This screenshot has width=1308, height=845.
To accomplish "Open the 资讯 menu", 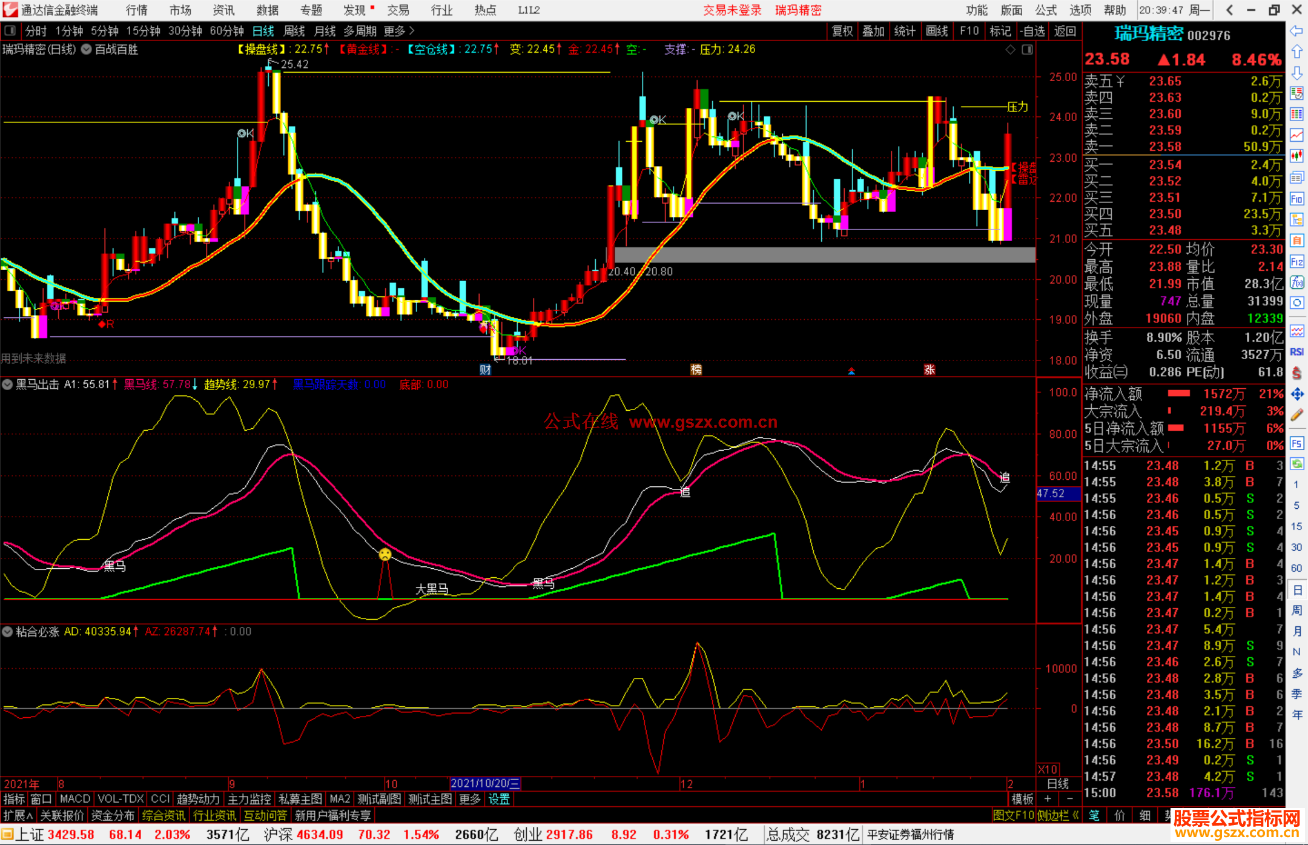I will [224, 10].
